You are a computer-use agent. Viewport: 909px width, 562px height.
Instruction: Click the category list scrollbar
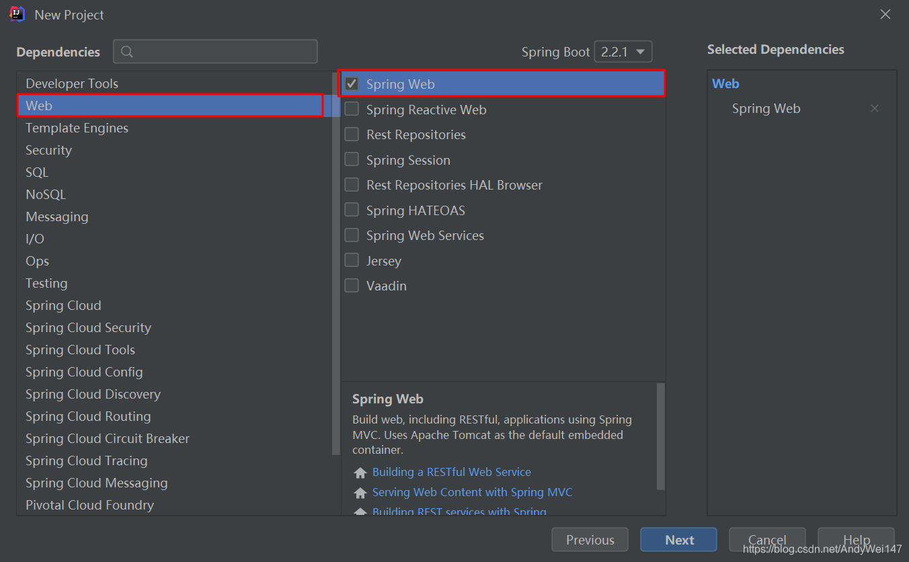[x=336, y=264]
